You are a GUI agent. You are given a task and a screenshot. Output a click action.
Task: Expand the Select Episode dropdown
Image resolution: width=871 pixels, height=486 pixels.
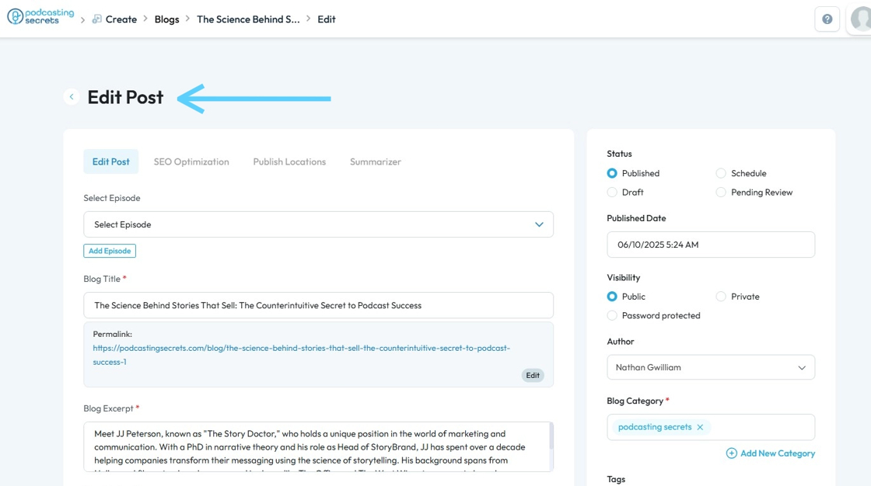click(x=318, y=224)
